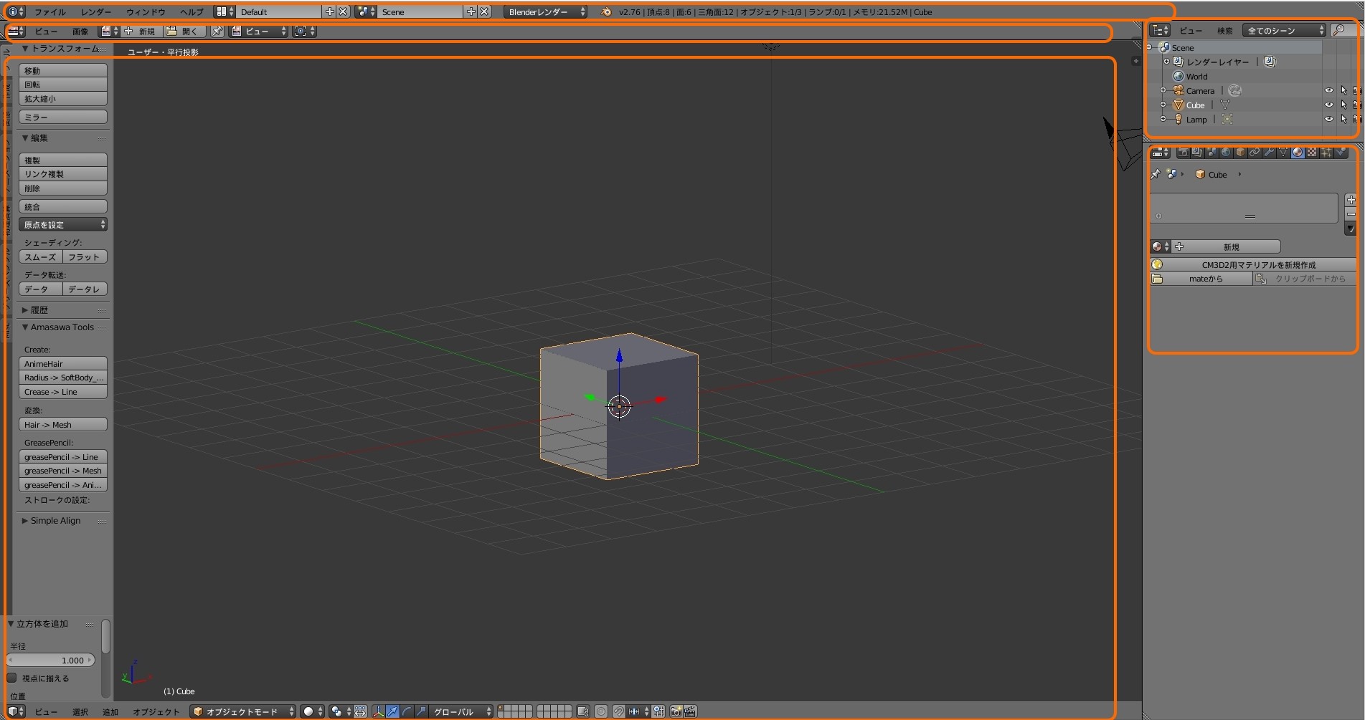Image resolution: width=1365 pixels, height=720 pixels.
Task: Open the レンダー menu
Action: coord(96,12)
